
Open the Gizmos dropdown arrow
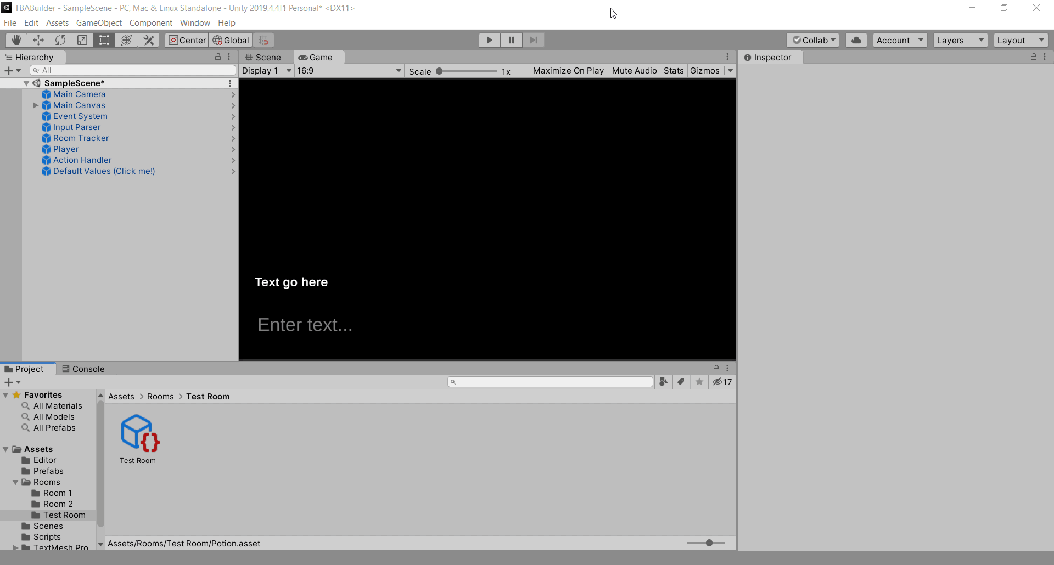click(730, 71)
